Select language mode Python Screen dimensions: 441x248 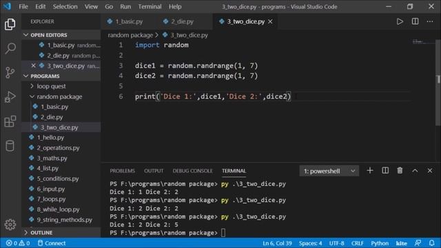[x=380, y=243]
